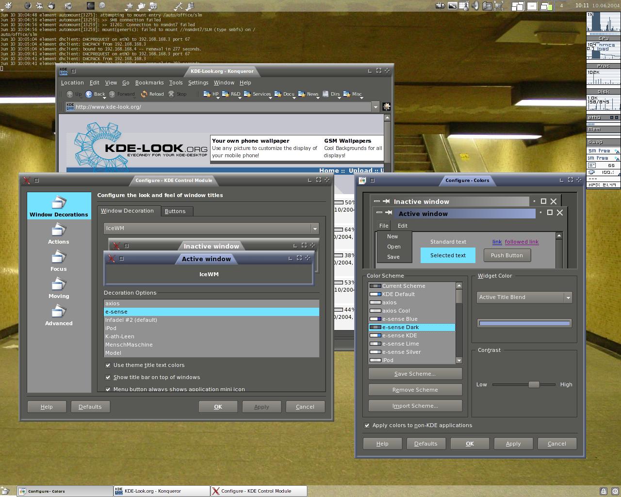Click Save Scheme button
The image size is (621, 497).
[x=415, y=374]
